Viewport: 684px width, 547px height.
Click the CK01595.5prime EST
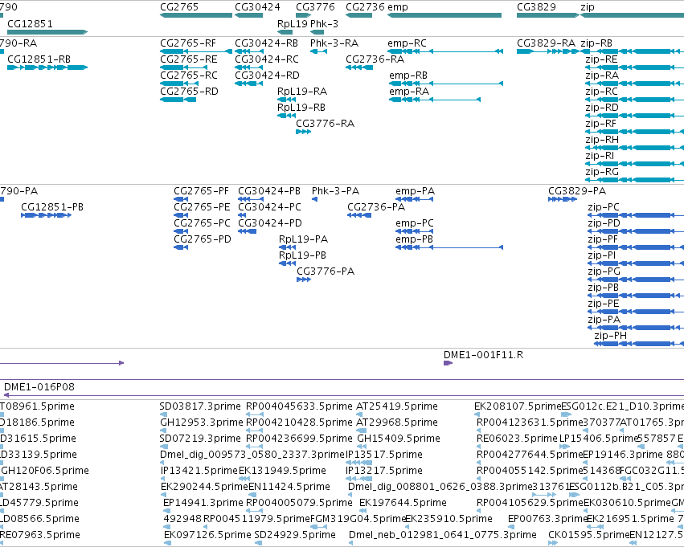click(x=589, y=535)
